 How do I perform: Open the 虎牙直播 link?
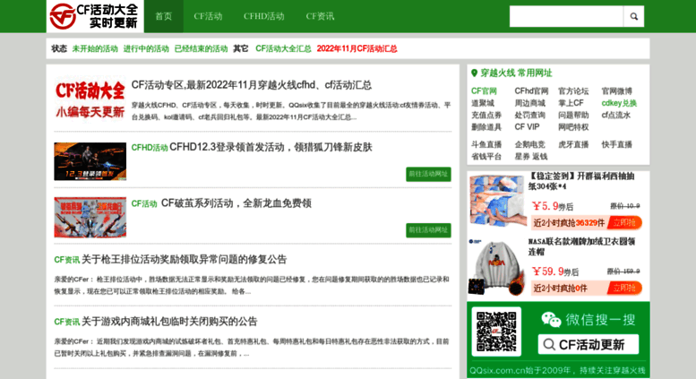coord(573,144)
